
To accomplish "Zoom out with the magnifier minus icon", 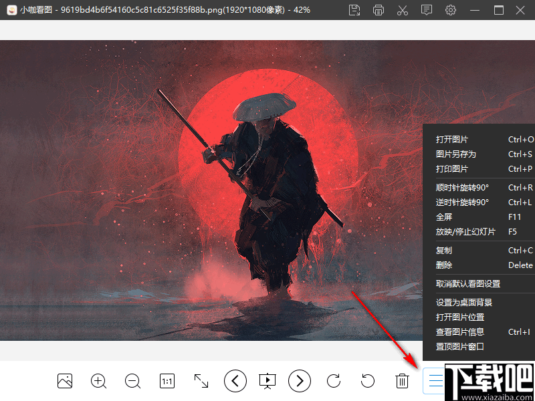I will pos(132,380).
